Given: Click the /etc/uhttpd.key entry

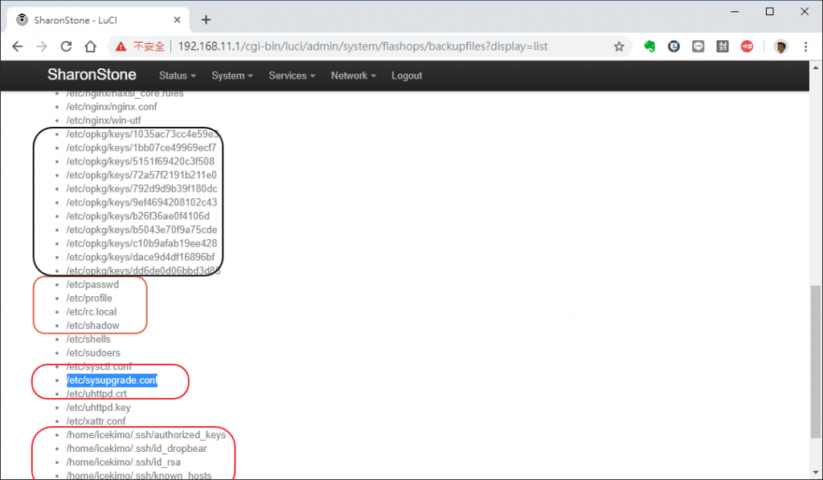Looking at the screenshot, I should pos(98,407).
